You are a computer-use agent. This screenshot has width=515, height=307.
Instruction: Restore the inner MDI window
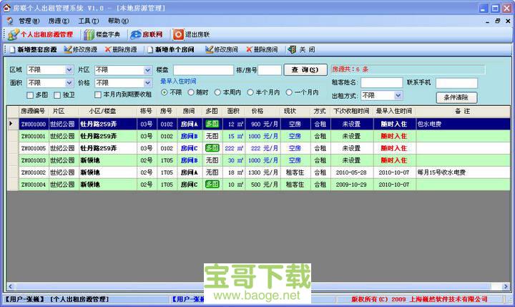(x=498, y=21)
